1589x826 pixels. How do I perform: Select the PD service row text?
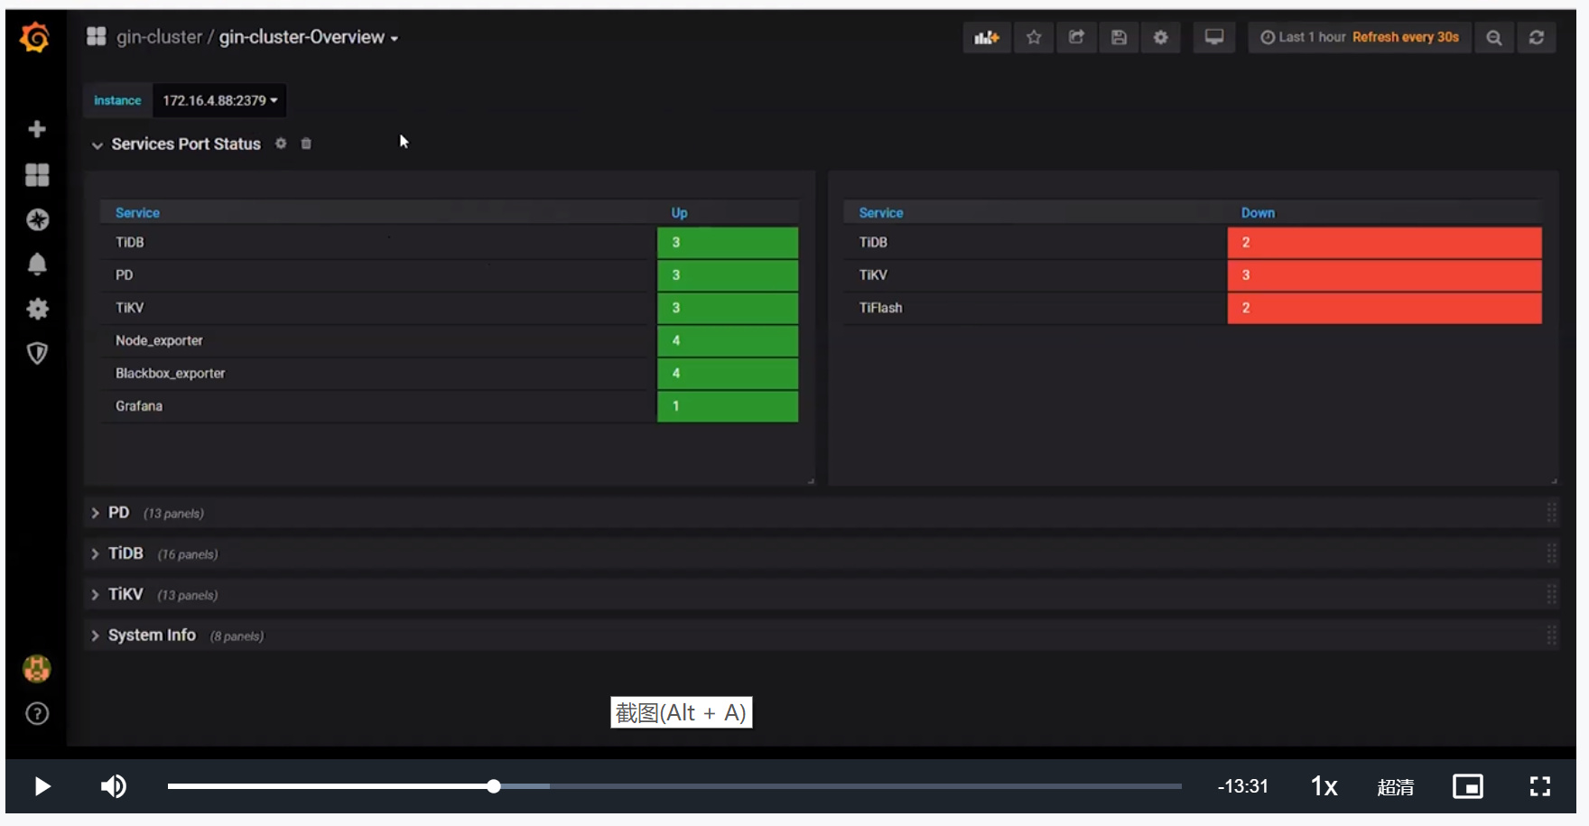pyautogui.click(x=124, y=274)
